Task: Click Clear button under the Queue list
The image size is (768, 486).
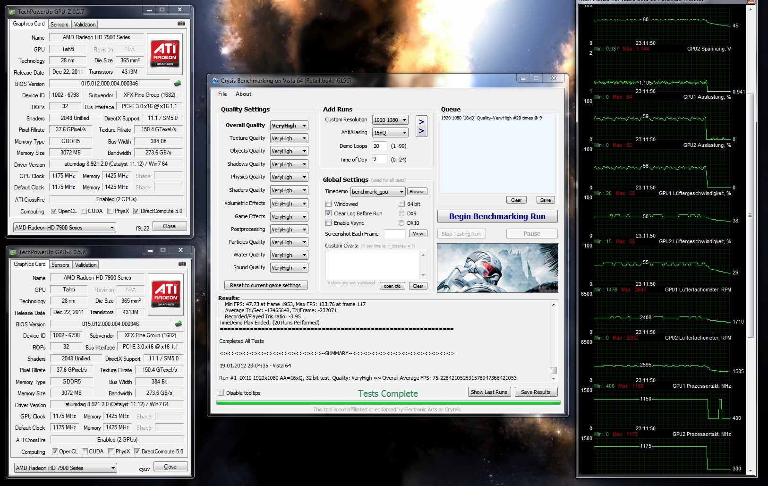Action: (x=516, y=200)
